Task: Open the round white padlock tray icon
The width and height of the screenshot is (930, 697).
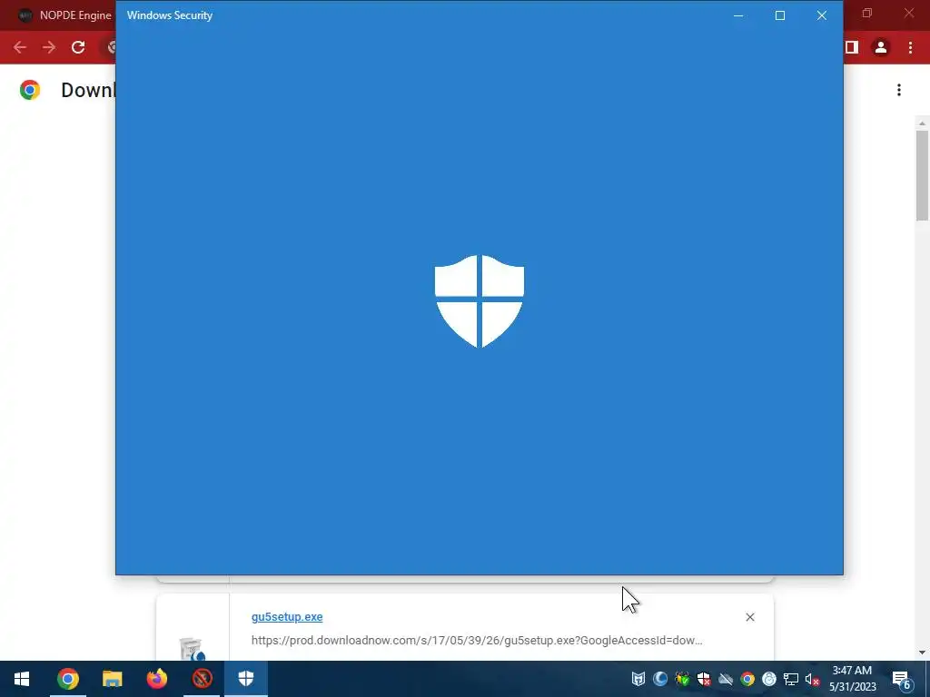Action: click(x=769, y=679)
